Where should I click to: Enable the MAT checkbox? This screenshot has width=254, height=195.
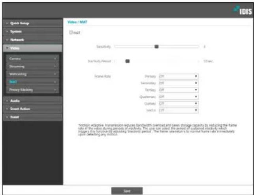coord(71,32)
